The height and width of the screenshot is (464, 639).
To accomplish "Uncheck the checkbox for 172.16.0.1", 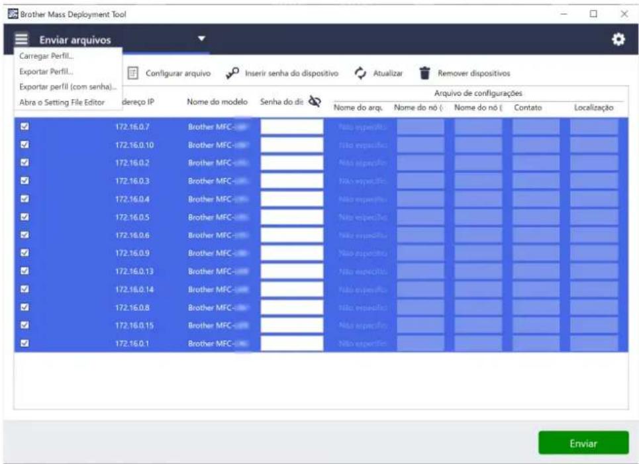I will (25, 343).
